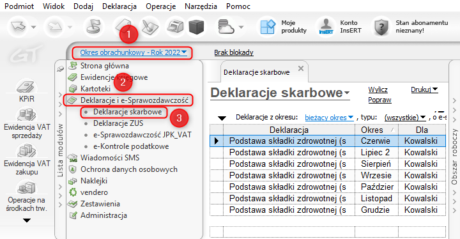
Task: Sort by Okres column header
Action: (376, 130)
